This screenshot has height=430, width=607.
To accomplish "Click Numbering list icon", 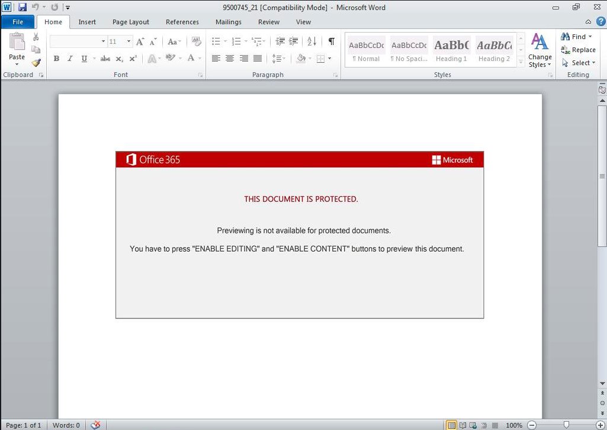I will [x=236, y=41].
